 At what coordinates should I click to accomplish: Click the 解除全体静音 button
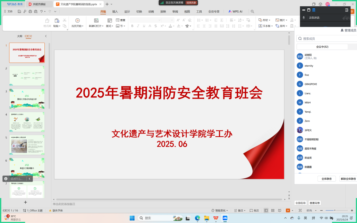(348, 179)
